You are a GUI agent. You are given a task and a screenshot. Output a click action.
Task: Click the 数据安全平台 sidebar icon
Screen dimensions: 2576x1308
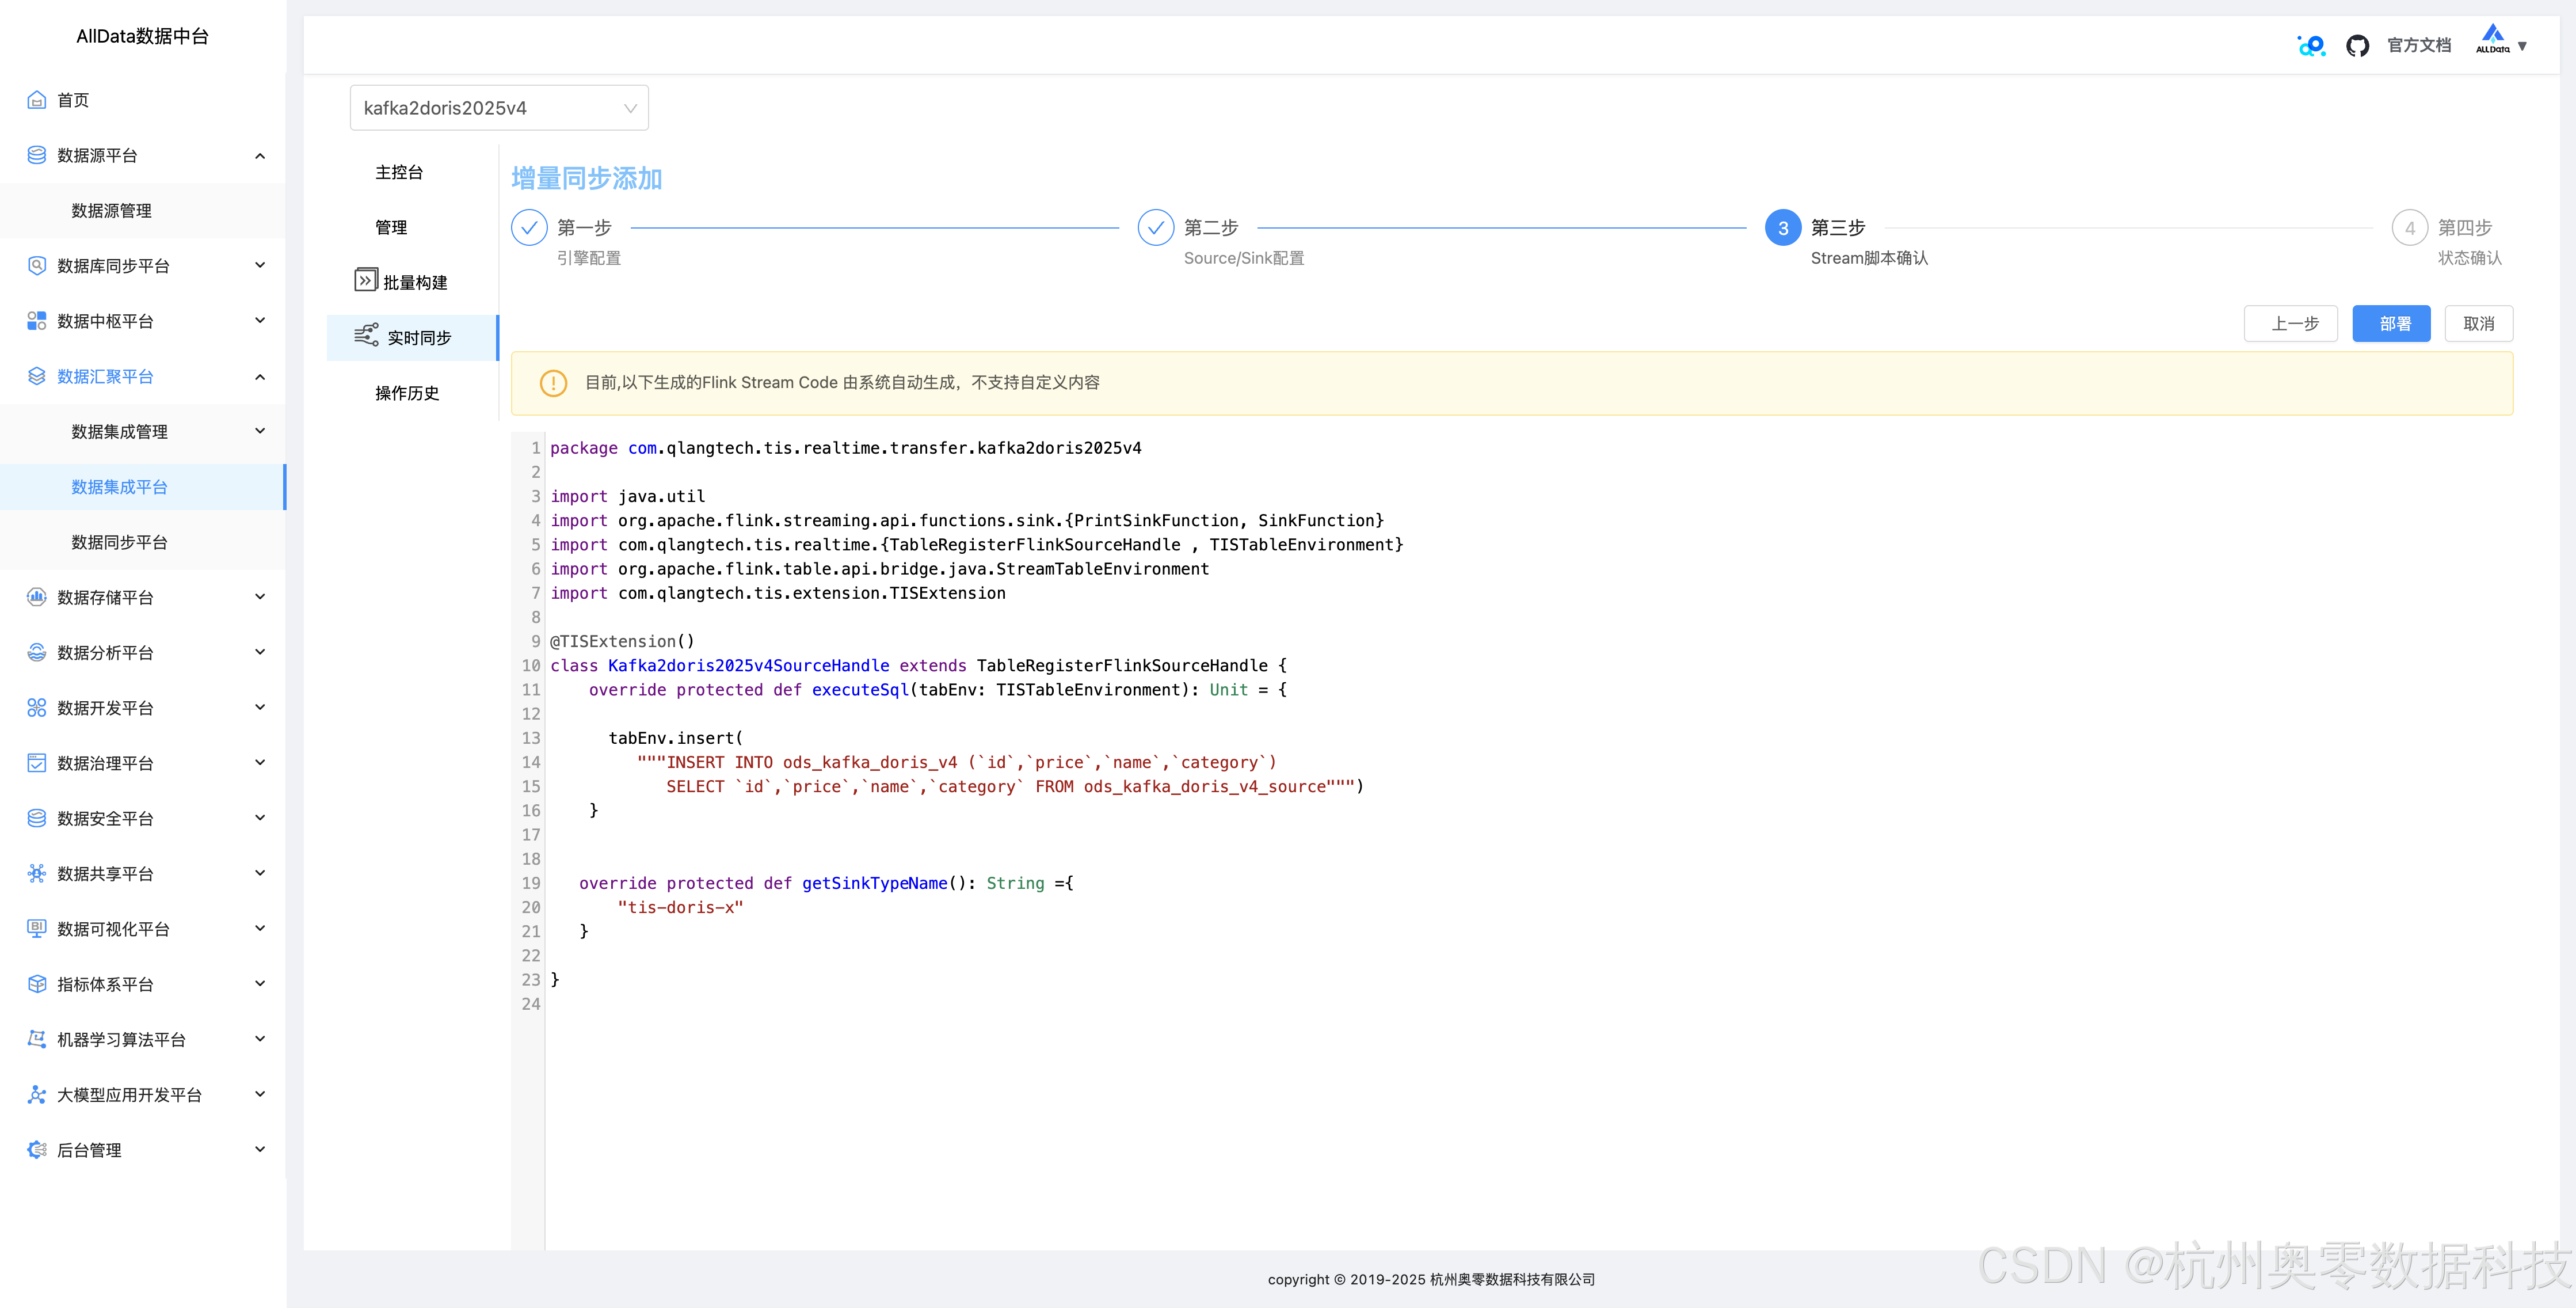pyautogui.click(x=37, y=818)
